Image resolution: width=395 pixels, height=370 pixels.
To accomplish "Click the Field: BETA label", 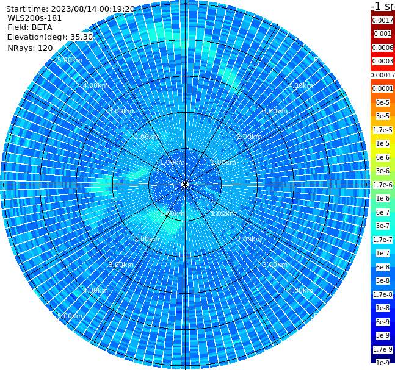I will point(30,27).
